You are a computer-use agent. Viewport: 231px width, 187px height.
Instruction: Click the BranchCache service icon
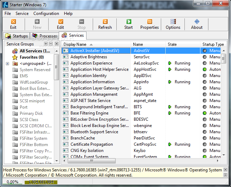tap(66, 138)
